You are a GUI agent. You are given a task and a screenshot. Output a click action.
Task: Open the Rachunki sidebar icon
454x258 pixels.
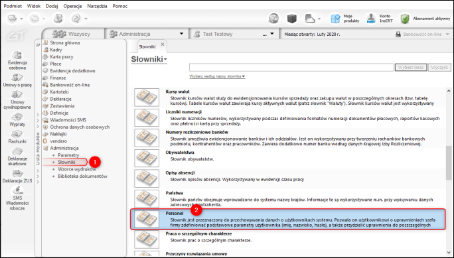pyautogui.click(x=17, y=134)
